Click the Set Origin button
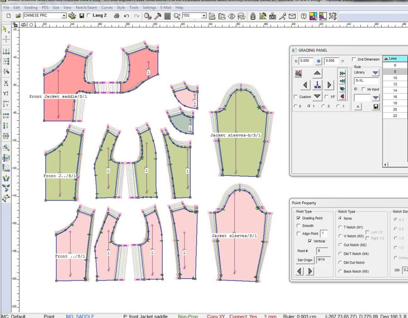 click(305, 260)
